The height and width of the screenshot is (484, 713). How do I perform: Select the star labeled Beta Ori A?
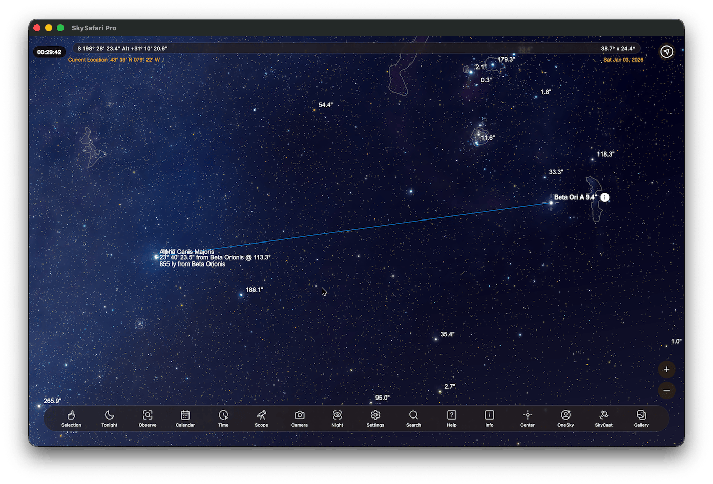coord(551,203)
